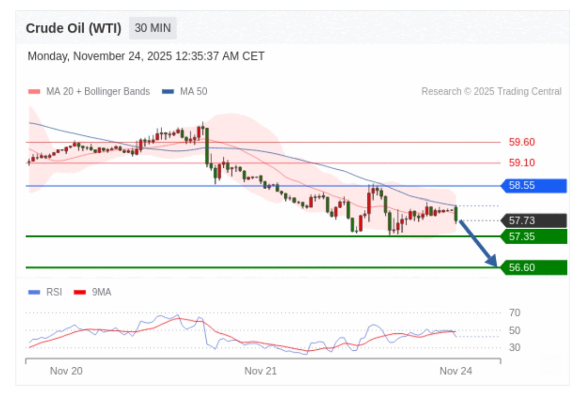Click Research © 2025 Trading Central text
585x398 pixels.
pyautogui.click(x=491, y=92)
